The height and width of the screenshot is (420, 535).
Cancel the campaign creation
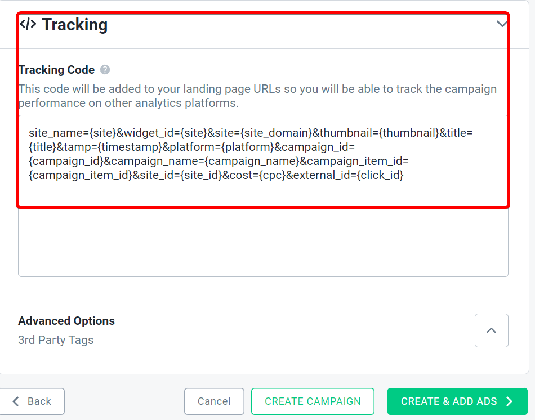click(x=214, y=401)
